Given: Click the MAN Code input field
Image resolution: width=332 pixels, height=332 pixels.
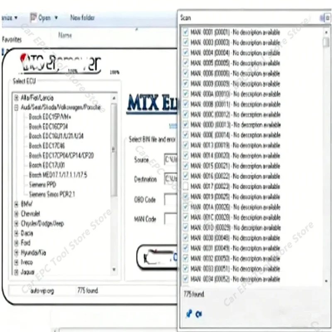Looking at the screenshot, I should point(171,219).
